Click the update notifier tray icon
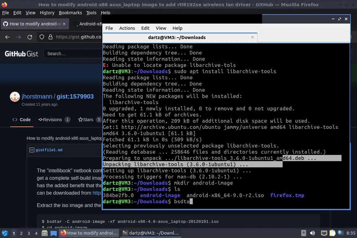This screenshot has height=238, width=357. [340, 232]
